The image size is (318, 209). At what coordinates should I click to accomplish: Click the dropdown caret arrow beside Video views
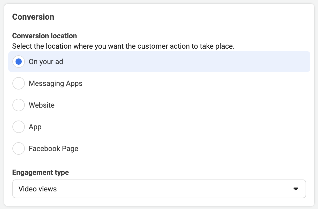(x=296, y=189)
